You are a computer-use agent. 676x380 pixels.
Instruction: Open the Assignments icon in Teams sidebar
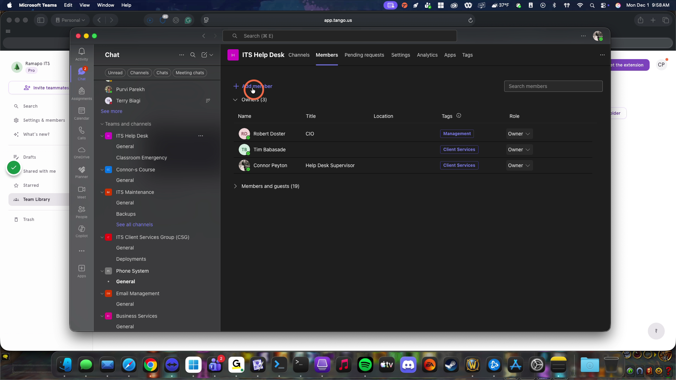click(x=81, y=94)
